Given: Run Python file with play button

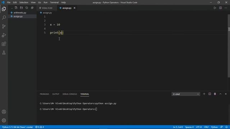Looking at the screenshot, I should (215, 8).
